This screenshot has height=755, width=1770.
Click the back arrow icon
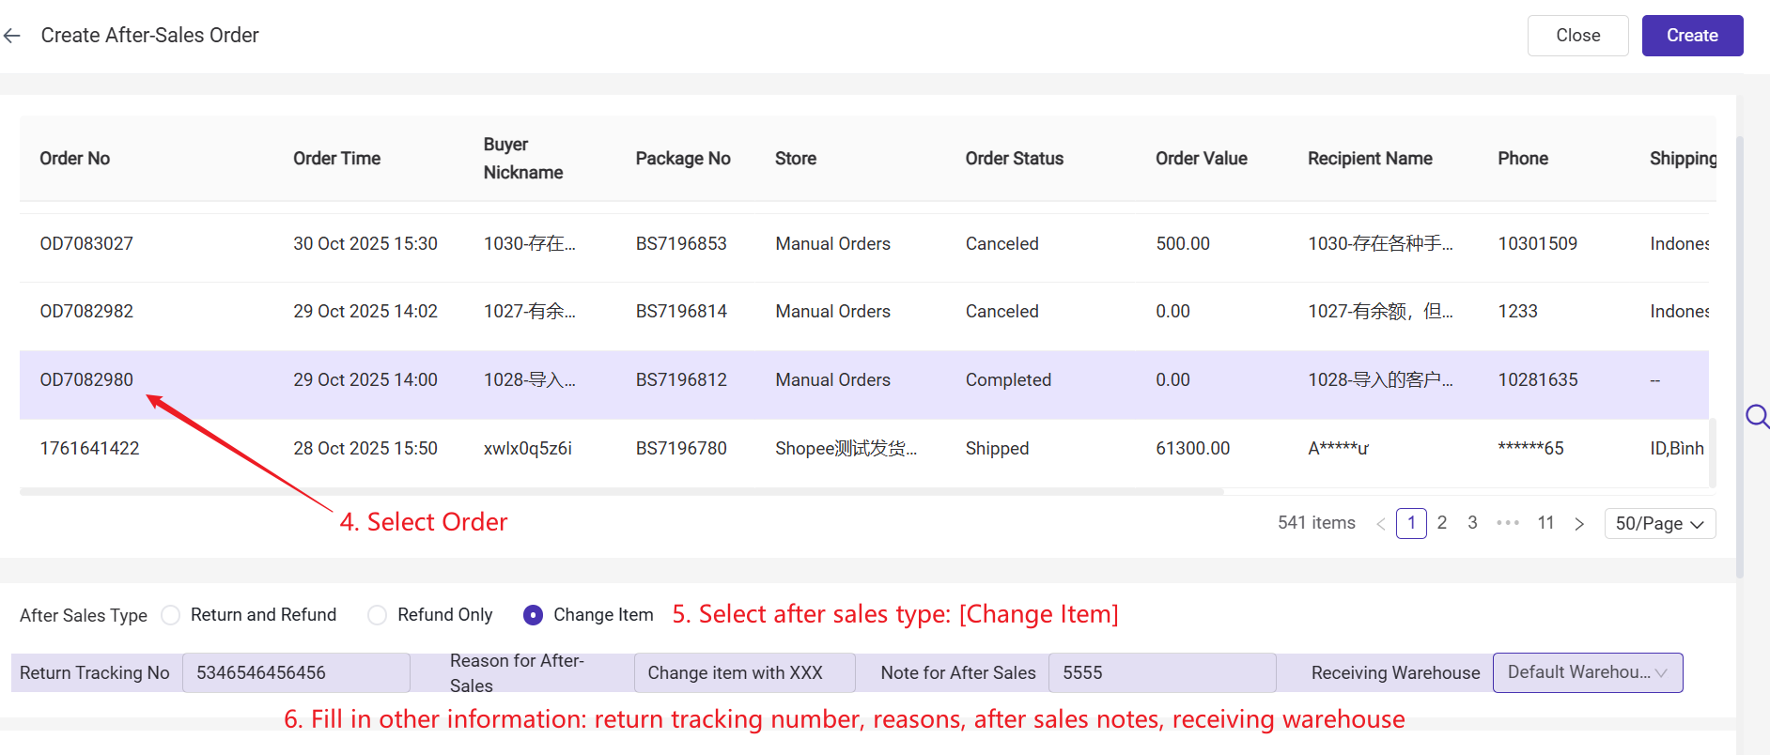tap(12, 36)
